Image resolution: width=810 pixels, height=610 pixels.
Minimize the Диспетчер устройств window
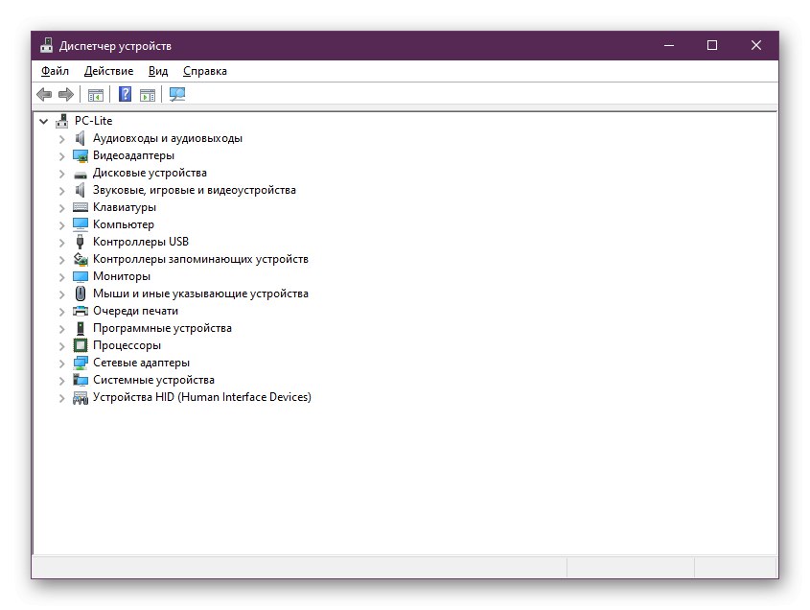669,45
